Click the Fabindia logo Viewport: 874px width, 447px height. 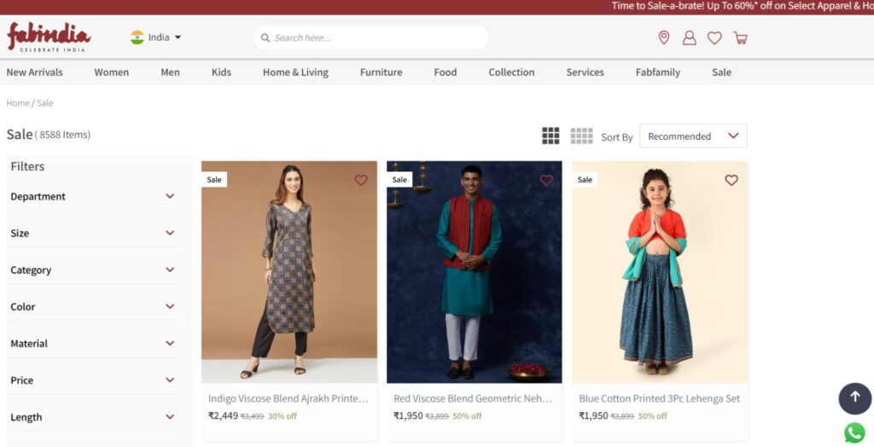tap(49, 37)
